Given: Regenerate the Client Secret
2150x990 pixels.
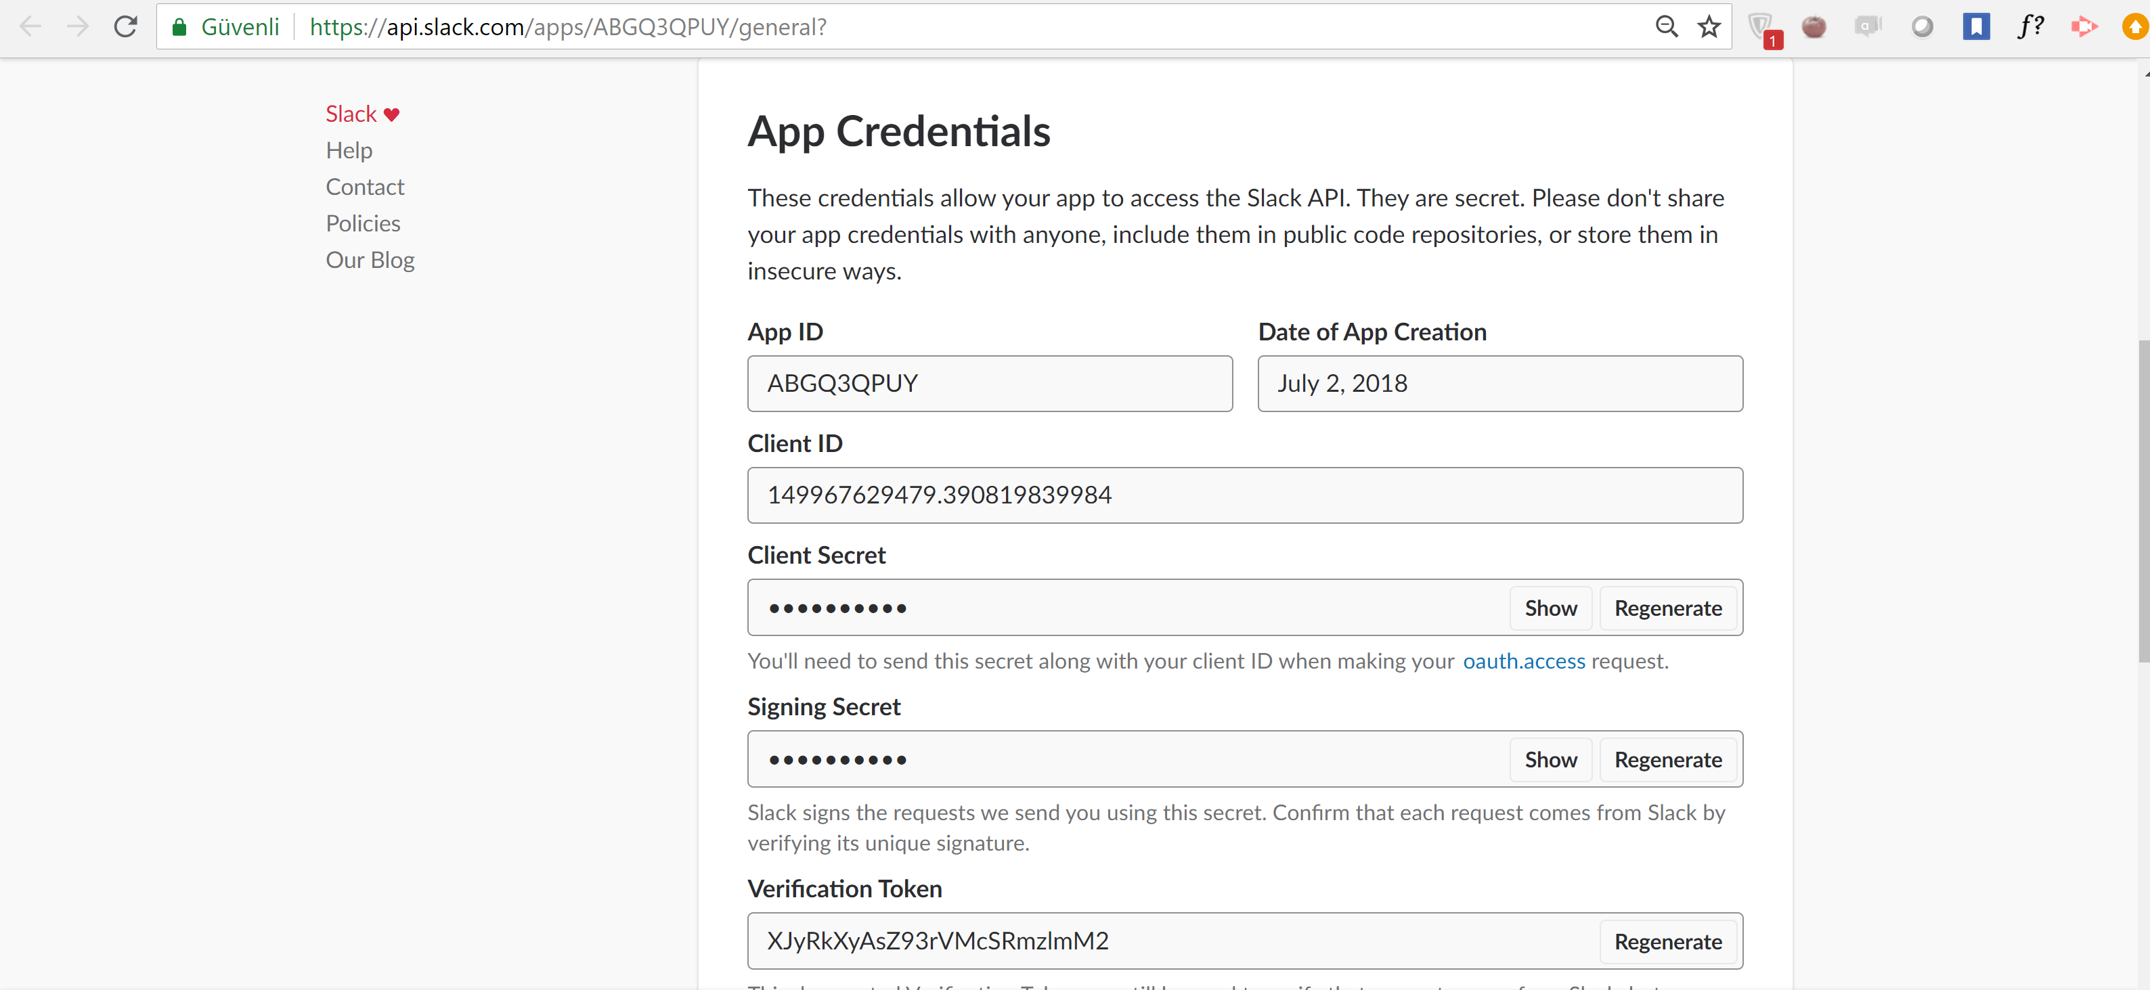Looking at the screenshot, I should coord(1667,608).
